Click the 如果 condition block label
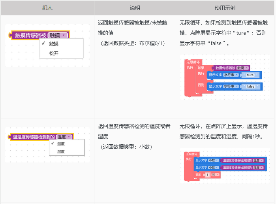This screenshot has height=204, width=276. 201,68
